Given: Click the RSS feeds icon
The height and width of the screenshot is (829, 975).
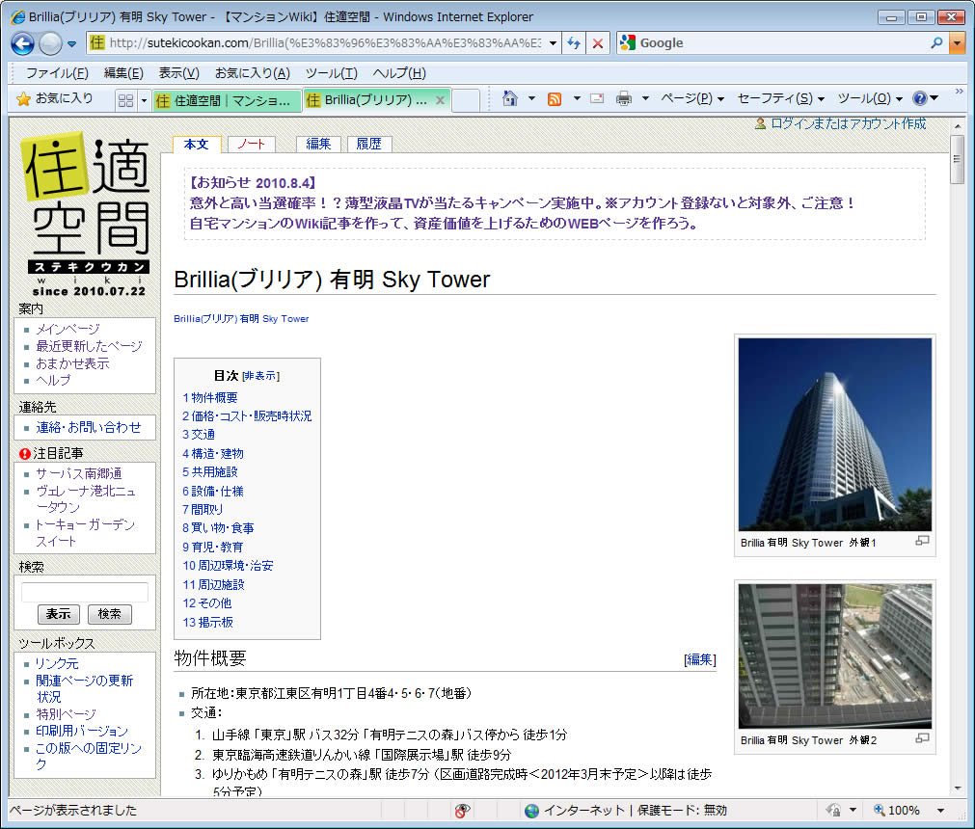Looking at the screenshot, I should click(x=555, y=98).
